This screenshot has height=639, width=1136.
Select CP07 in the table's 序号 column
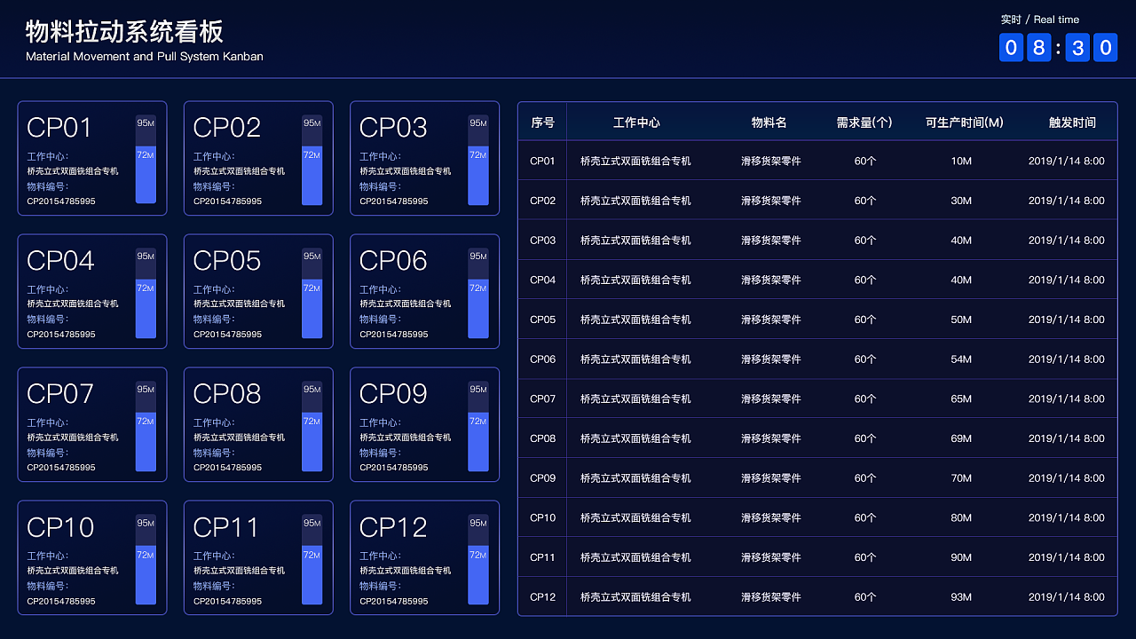coord(542,398)
